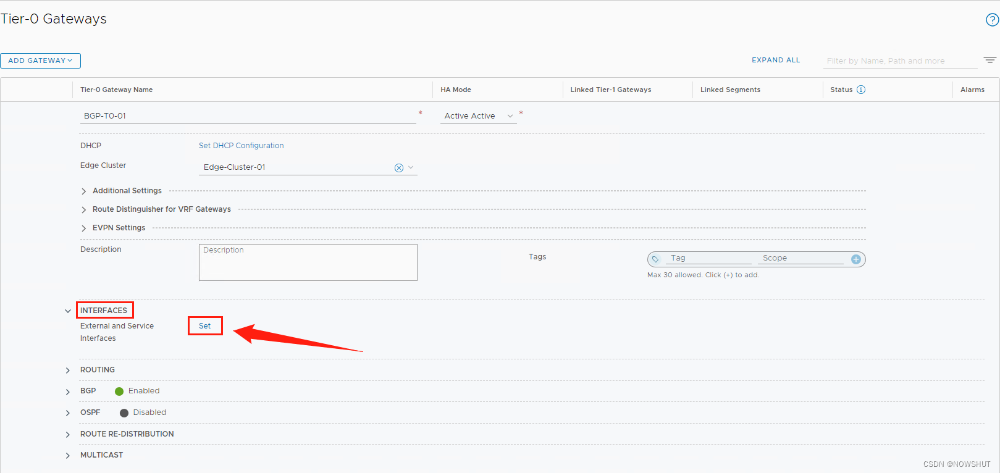1000x473 pixels.
Task: Clear the Edge Cluster selection icon
Action: coord(399,168)
